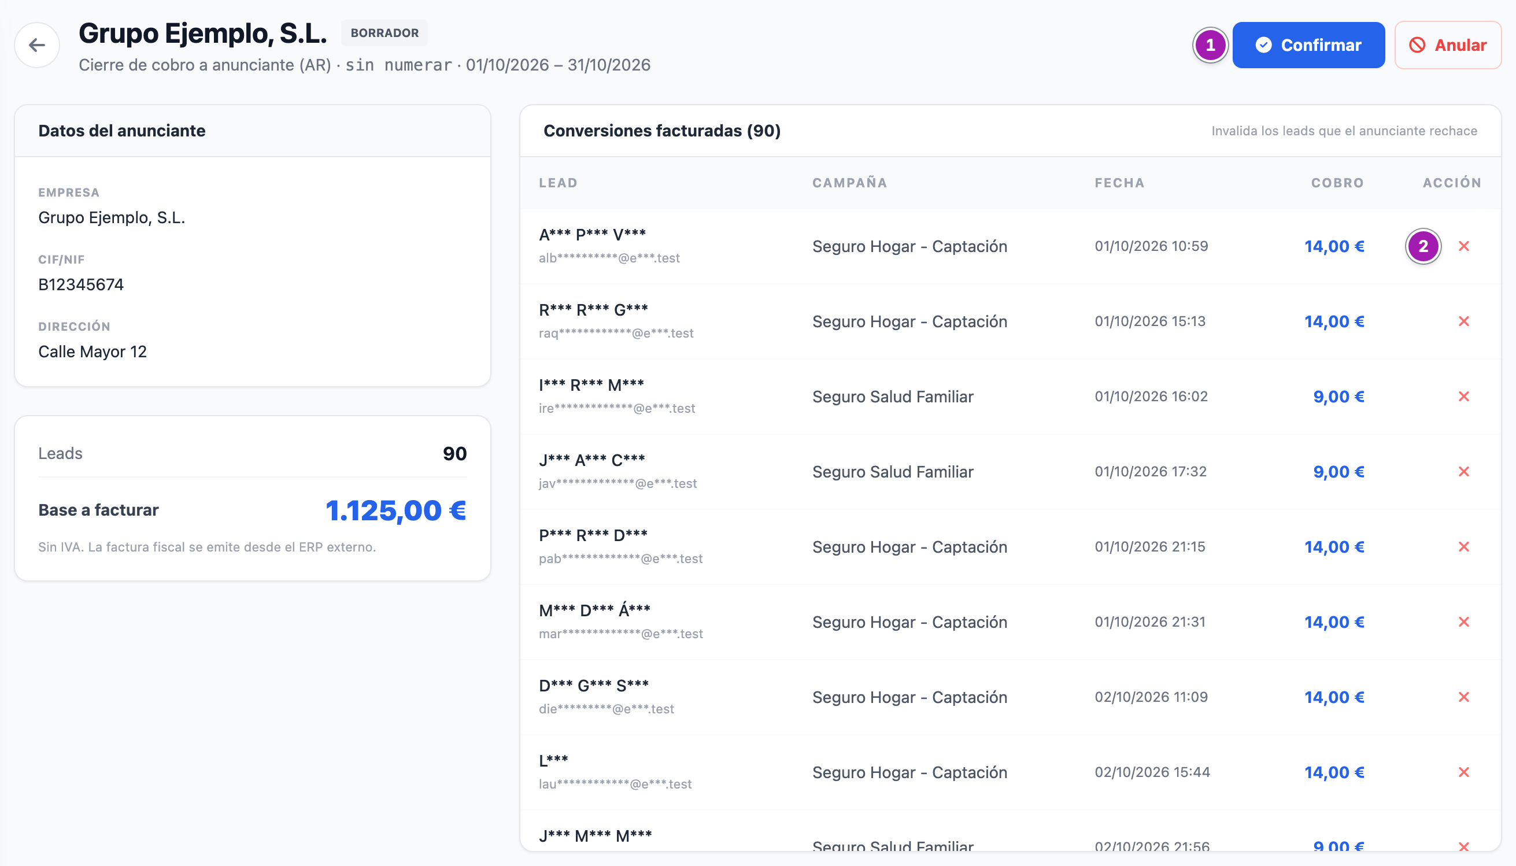Click the COBRO column header
Viewport: 1516px width, 866px height.
coord(1337,183)
